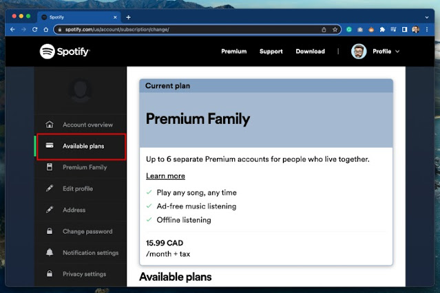This screenshot has width=440, height=293.
Task: Open the Download menu in the header
Action: (x=311, y=52)
